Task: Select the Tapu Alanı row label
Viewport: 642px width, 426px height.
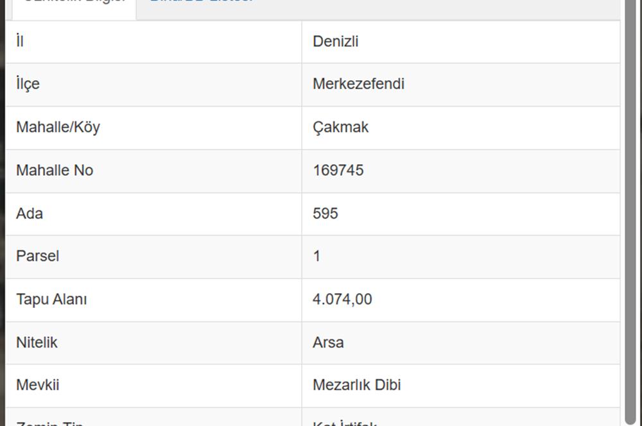Action: 51,299
